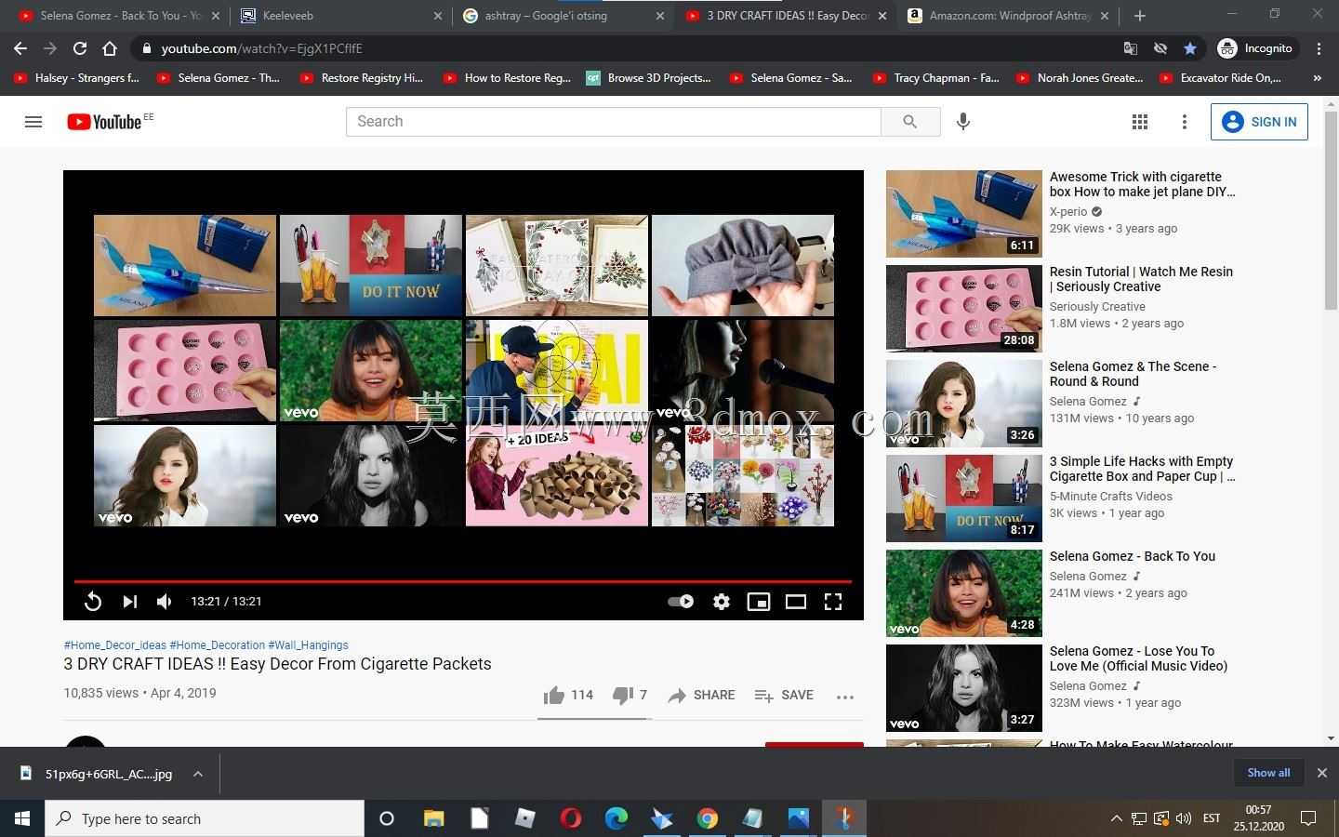
Task: Play the gray hat end-screen video
Action: click(x=743, y=266)
